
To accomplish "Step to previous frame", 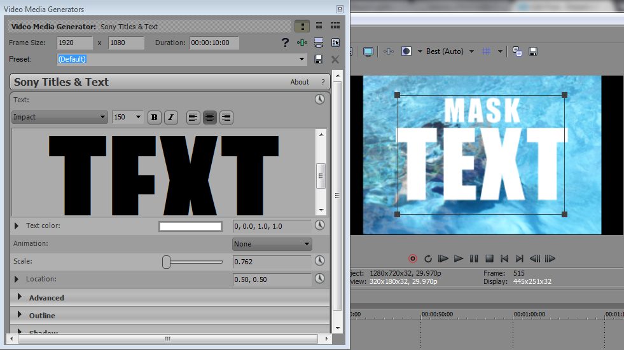I will tap(535, 259).
